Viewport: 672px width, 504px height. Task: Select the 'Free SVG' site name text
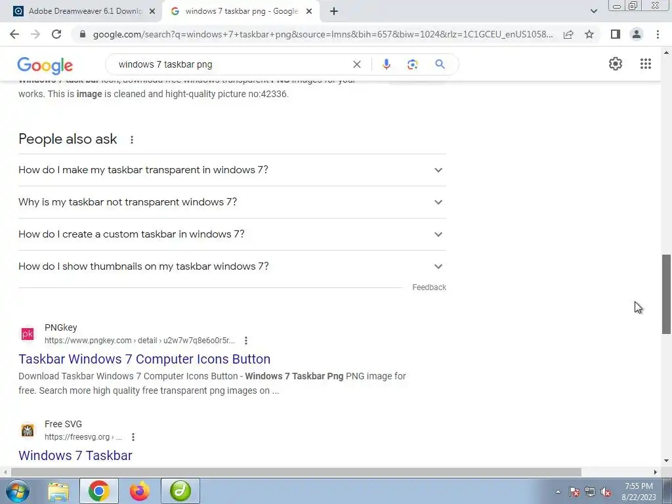click(x=64, y=425)
